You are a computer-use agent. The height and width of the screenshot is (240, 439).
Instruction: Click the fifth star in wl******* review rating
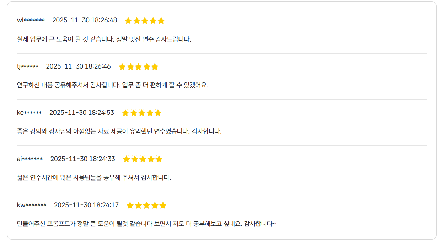pos(161,21)
